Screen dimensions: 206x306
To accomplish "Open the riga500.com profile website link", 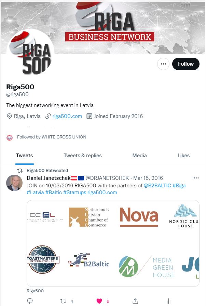I will 67,116.
